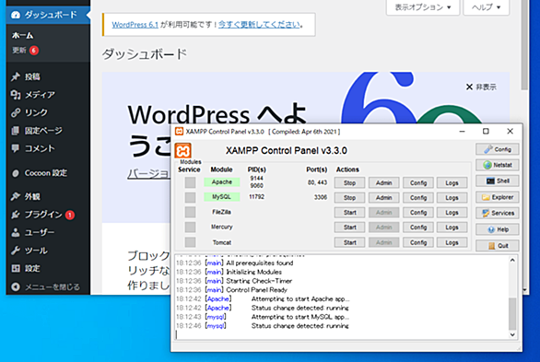Image resolution: width=540 pixels, height=362 pixels.
Task: View Mercury Logs
Action: pyautogui.click(x=452, y=228)
